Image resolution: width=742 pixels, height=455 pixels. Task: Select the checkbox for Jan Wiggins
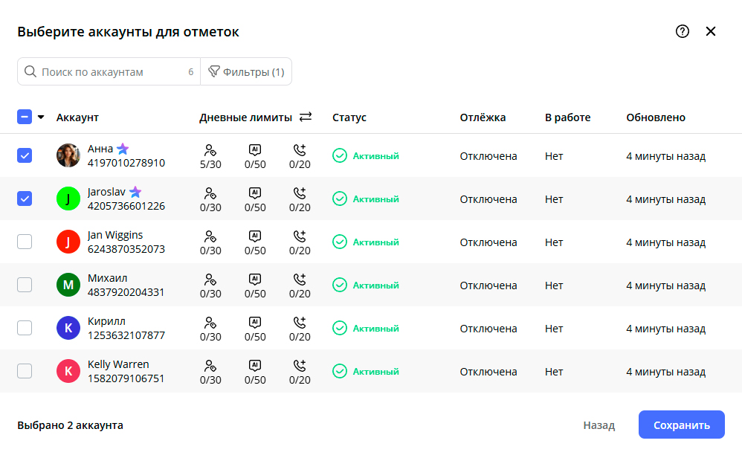(25, 242)
